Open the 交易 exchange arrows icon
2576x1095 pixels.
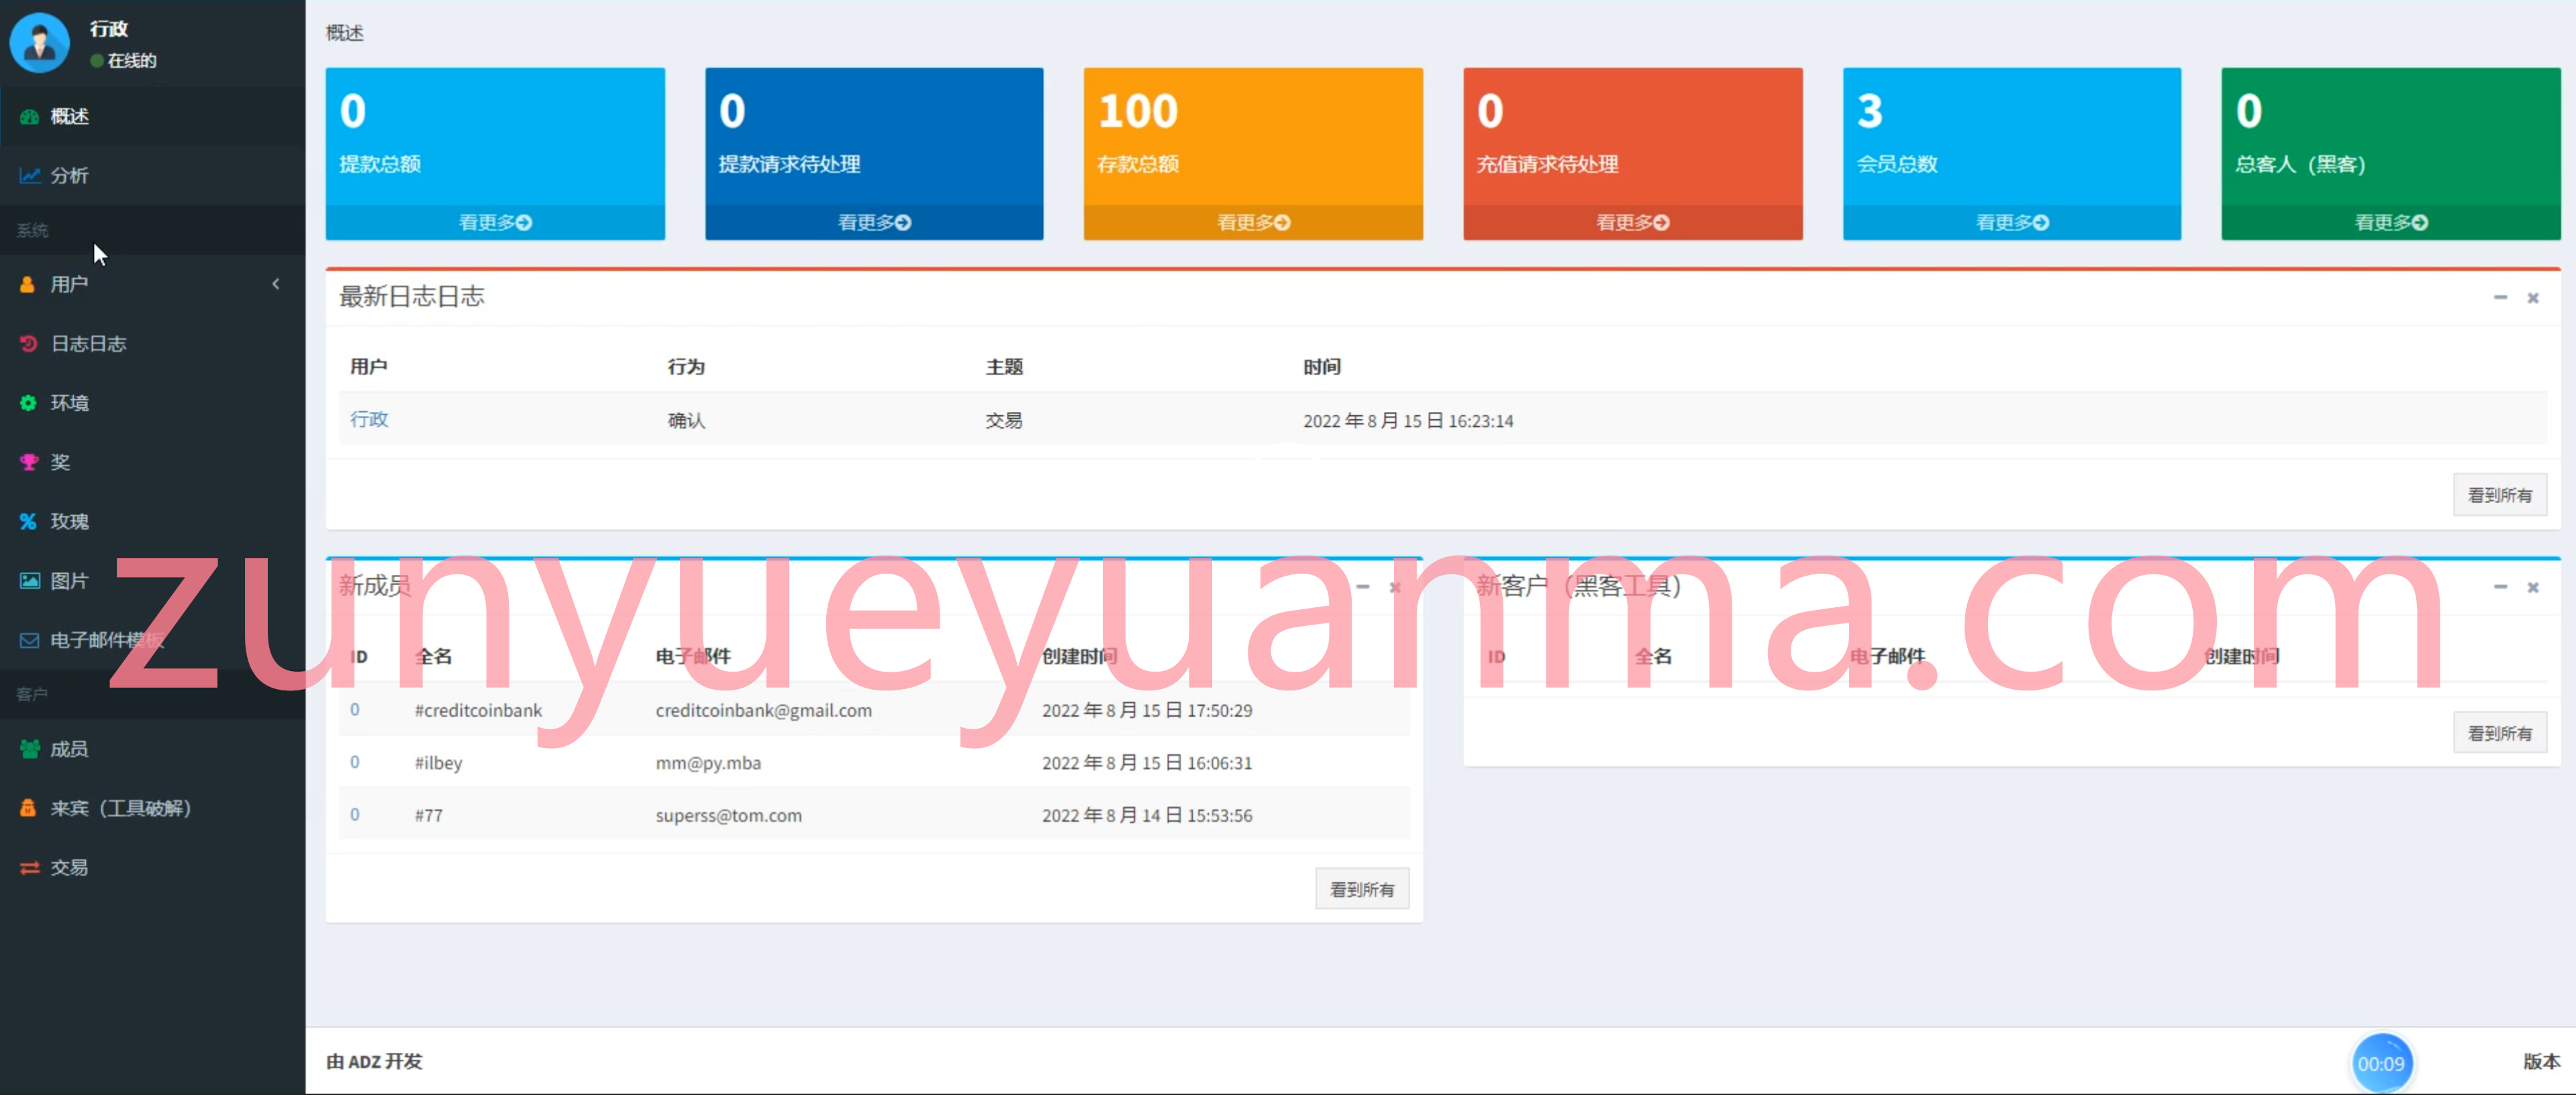[30, 868]
